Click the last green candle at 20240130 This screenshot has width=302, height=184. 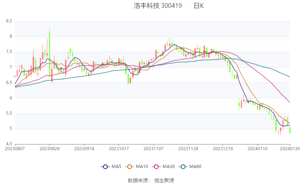click(290, 130)
